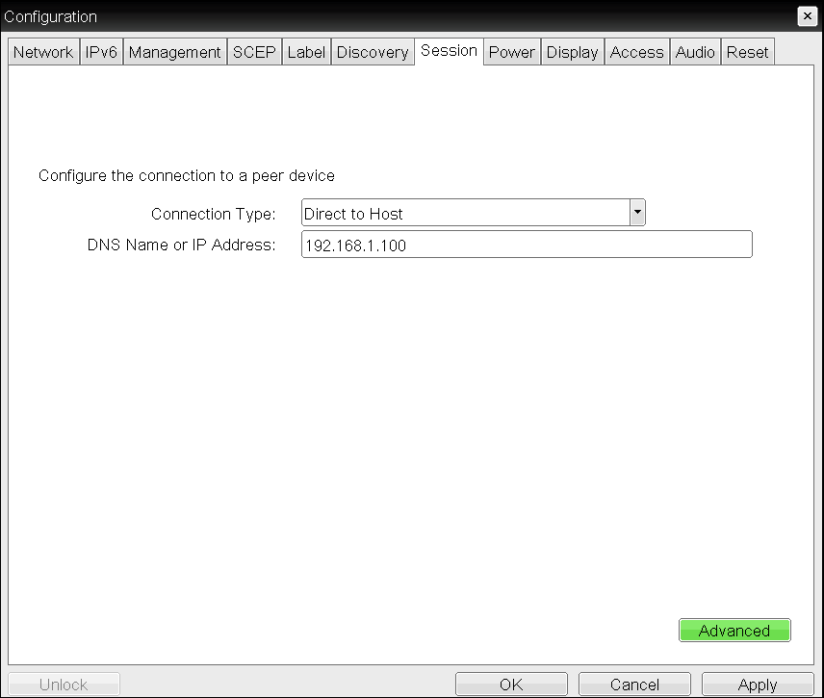Screen dimensions: 824x698
Task: Apply the configuration changes
Action: coord(758,685)
